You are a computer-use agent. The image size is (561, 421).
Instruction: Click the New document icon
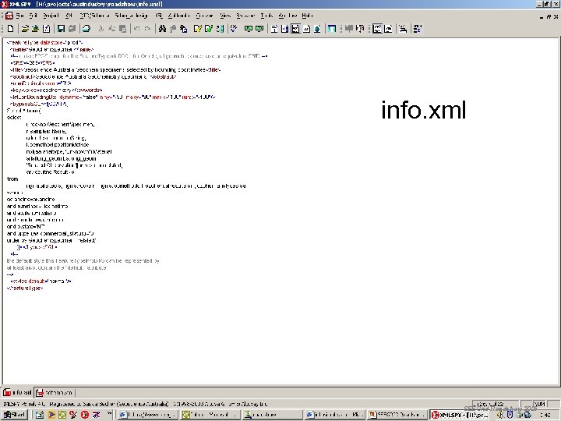(x=10, y=29)
